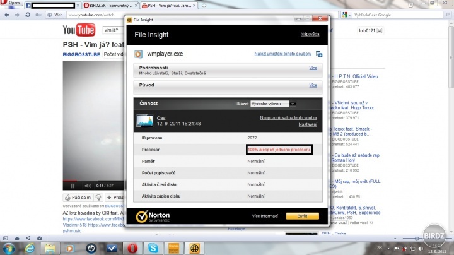
Task: Switch to the Facebook browser tab
Action: 52,5
